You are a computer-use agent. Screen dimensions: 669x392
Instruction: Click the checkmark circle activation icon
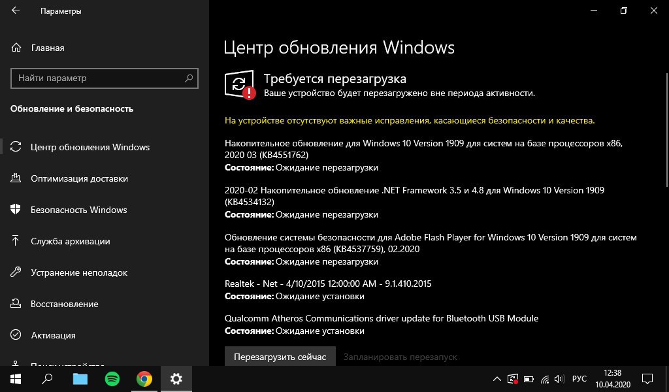pyautogui.click(x=16, y=335)
